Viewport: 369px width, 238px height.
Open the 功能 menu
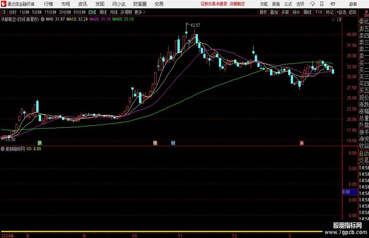[x=264, y=4]
